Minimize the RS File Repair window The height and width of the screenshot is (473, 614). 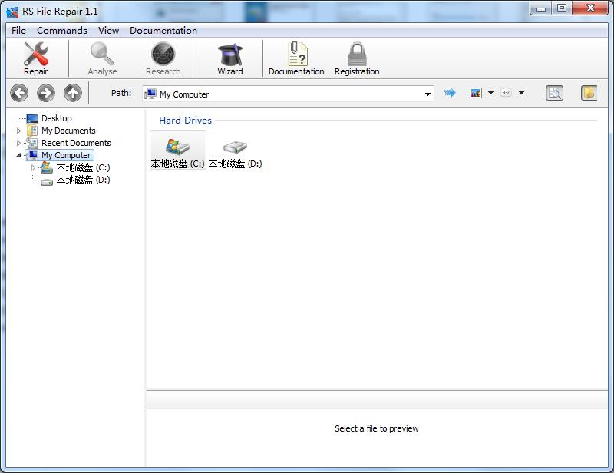click(541, 8)
